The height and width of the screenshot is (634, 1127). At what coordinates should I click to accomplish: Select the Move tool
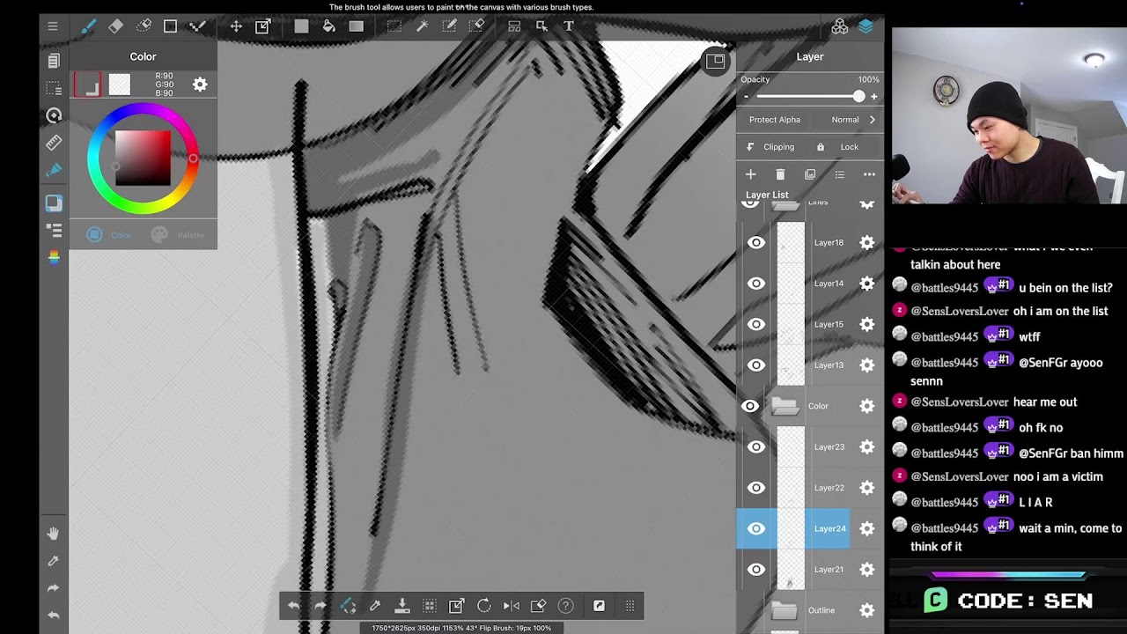[236, 26]
